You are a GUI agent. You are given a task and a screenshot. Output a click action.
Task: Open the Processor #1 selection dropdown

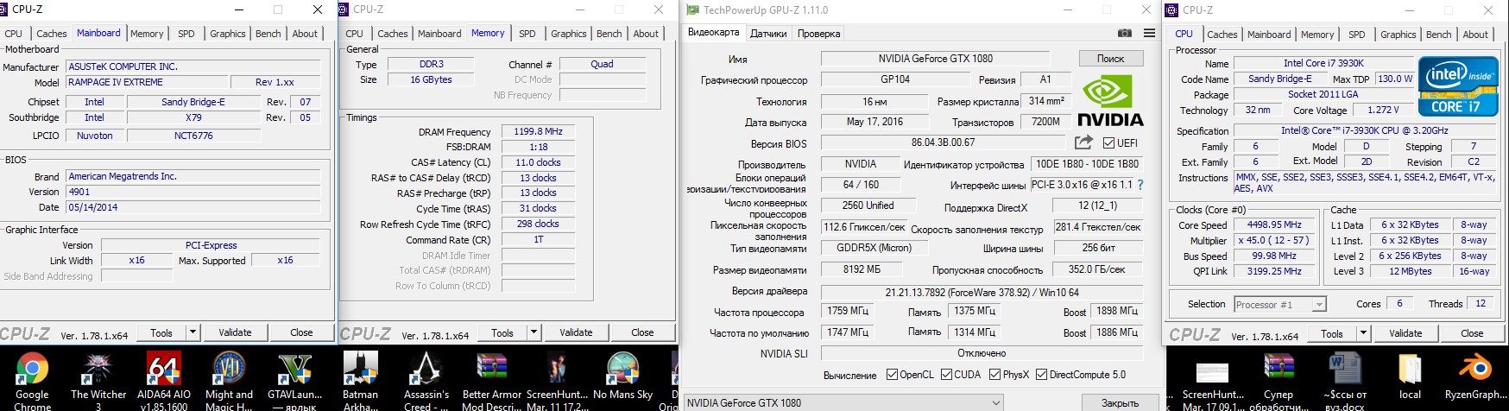pyautogui.click(x=1318, y=305)
